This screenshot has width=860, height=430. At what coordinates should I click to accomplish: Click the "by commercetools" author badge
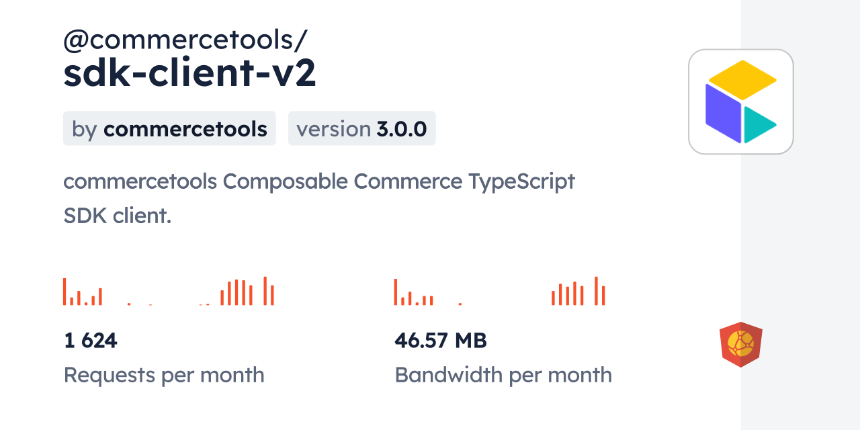point(169,128)
